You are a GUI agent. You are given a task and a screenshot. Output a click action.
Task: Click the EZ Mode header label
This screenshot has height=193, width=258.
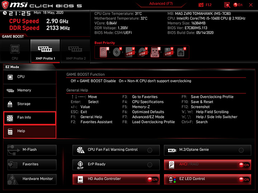click(12, 67)
